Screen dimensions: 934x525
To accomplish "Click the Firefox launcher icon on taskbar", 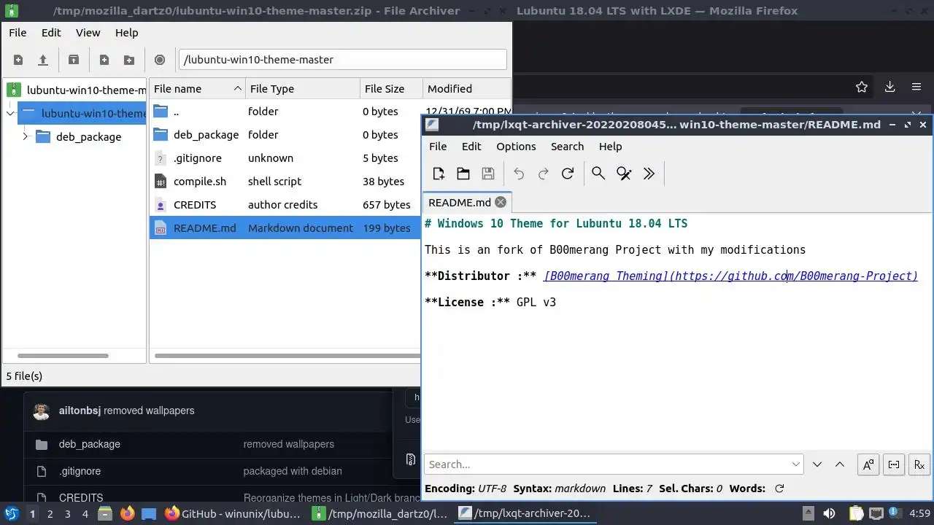I will point(127,513).
